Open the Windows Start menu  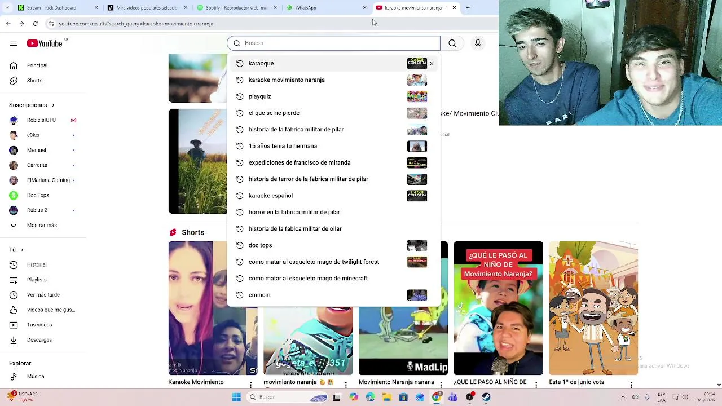coord(236,398)
